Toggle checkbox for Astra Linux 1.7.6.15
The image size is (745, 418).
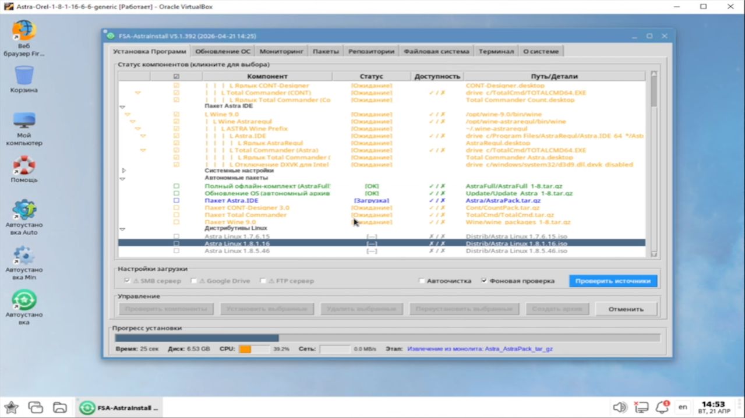pyautogui.click(x=176, y=236)
